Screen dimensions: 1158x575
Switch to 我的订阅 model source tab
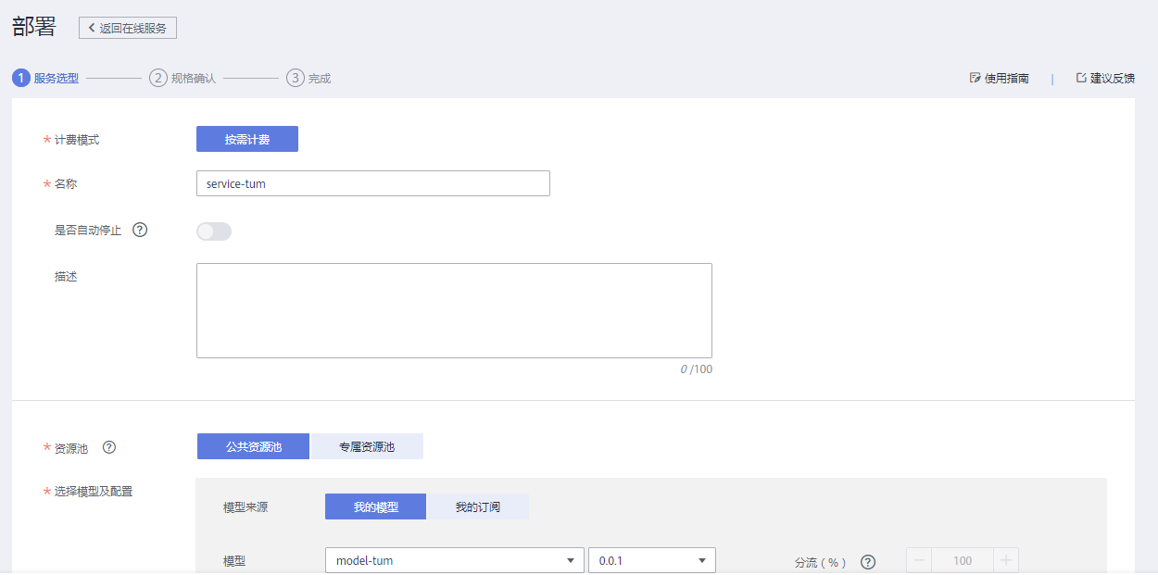(x=477, y=506)
